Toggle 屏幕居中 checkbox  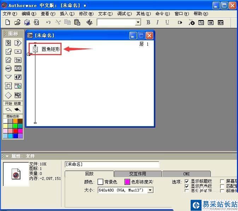coord(222,181)
